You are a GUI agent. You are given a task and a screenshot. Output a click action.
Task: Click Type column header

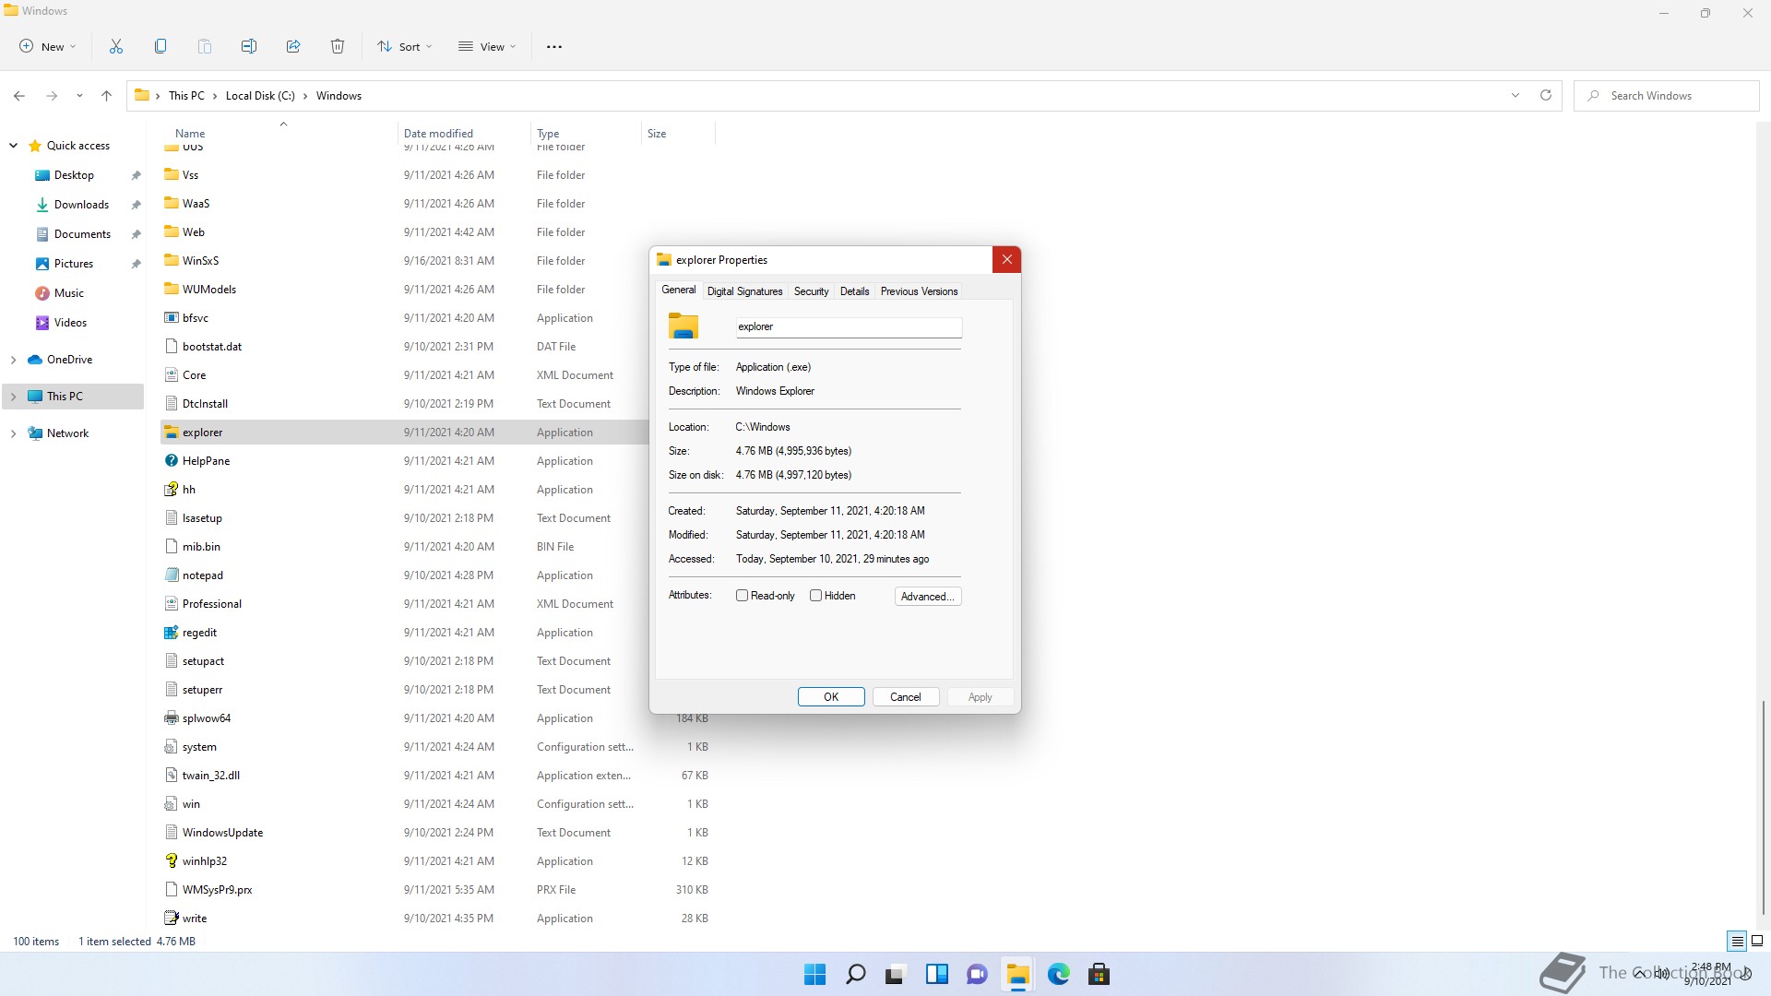click(586, 133)
